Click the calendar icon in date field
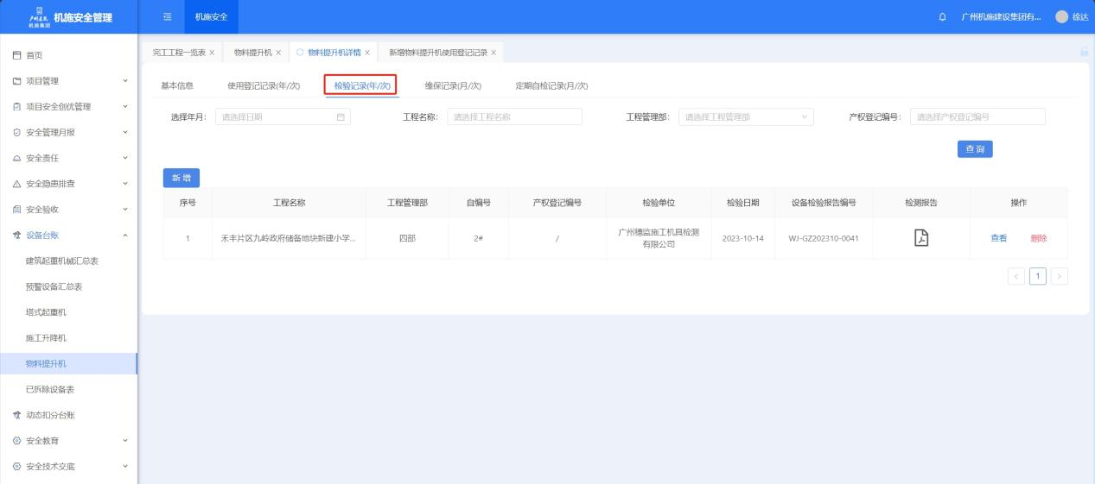 340,117
